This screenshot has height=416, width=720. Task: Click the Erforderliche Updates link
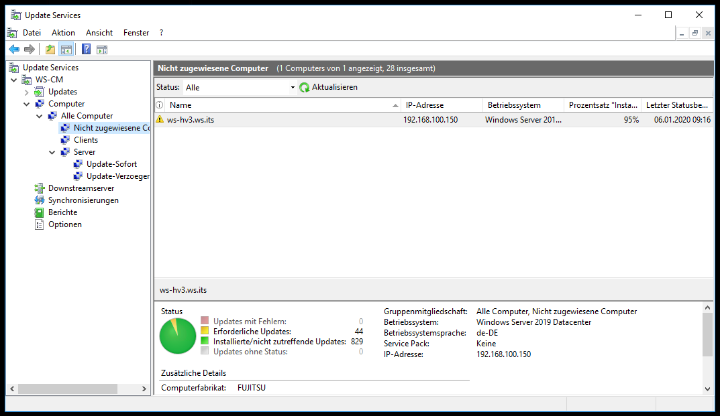(x=252, y=332)
